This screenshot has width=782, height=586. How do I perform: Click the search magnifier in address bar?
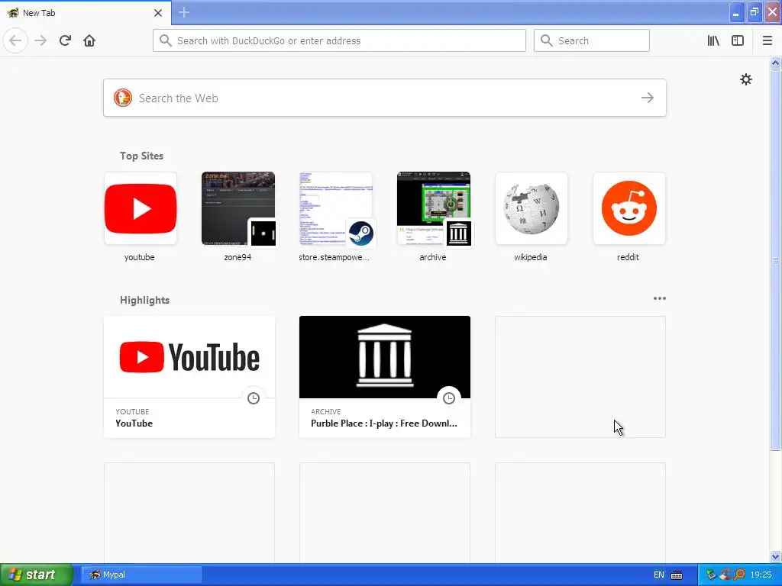[166, 40]
